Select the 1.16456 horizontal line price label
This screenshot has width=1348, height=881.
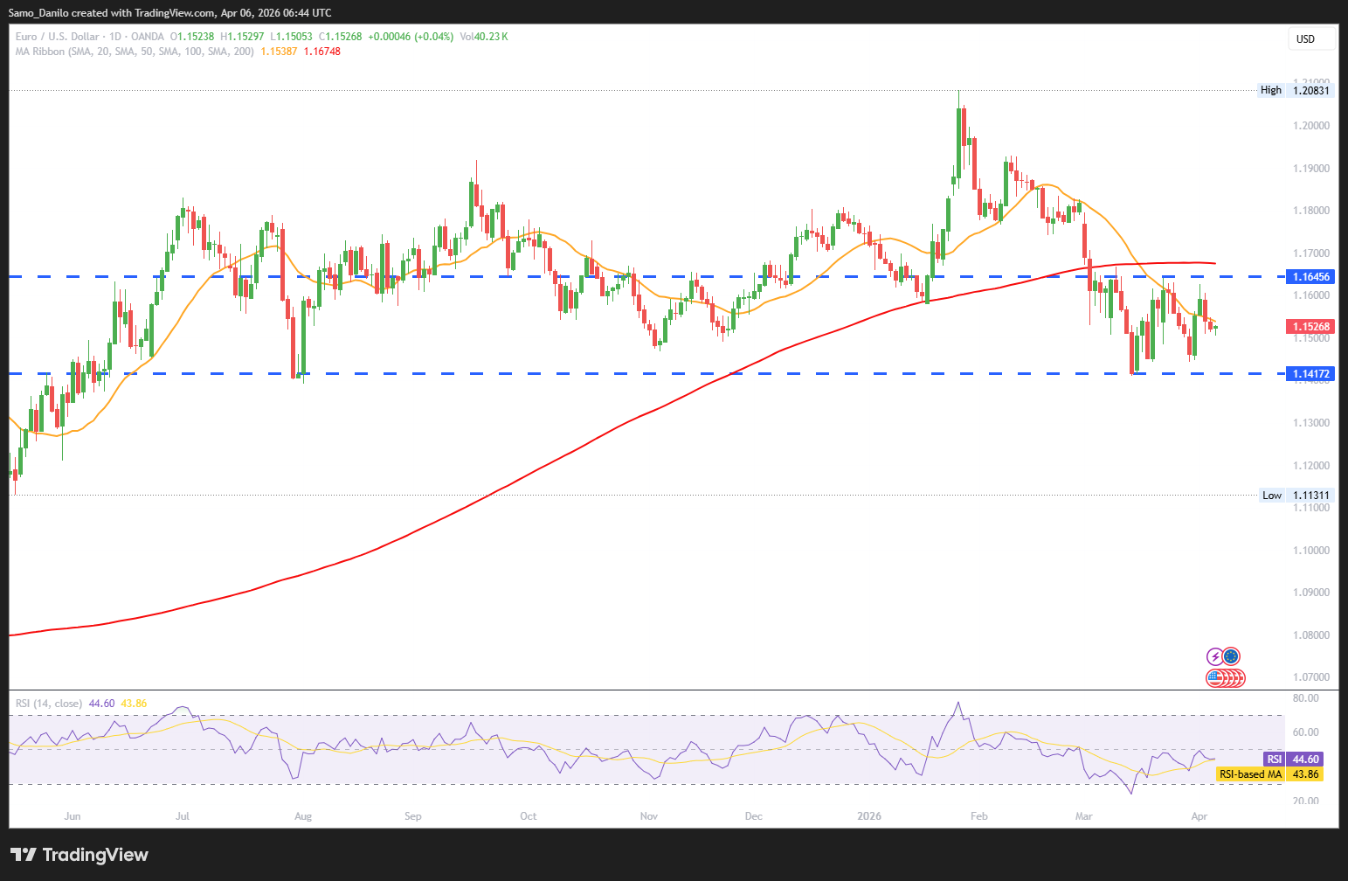1310,277
